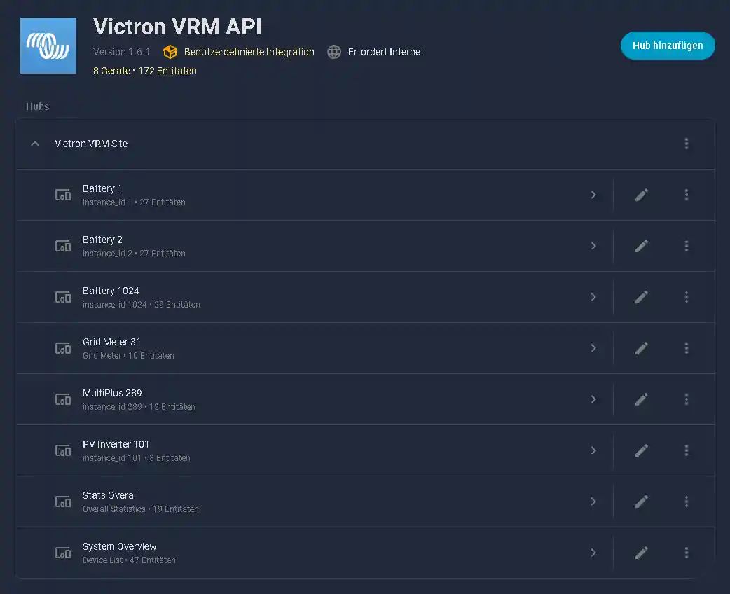Screen dimensions: 730x594
Task: Open the Battery 1024 device chevron
Action: tap(593, 298)
